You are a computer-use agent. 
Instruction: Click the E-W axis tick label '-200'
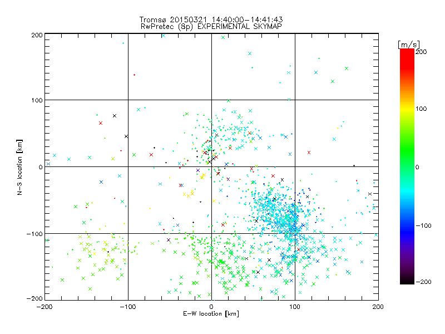tap(44, 307)
